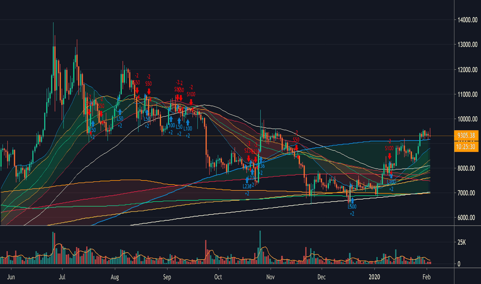Click the blue L50 arrow in mid-July
This screenshot has width=481, height=284.
tap(93, 124)
